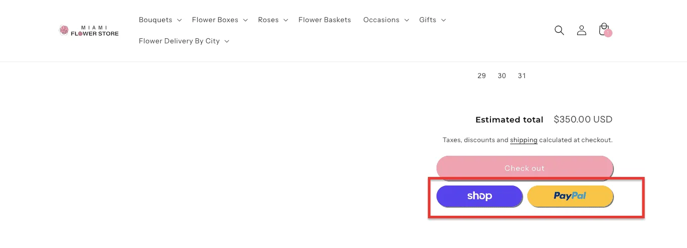687x248 pixels.
Task: Select date 29 in the calendar
Action: [x=481, y=76]
